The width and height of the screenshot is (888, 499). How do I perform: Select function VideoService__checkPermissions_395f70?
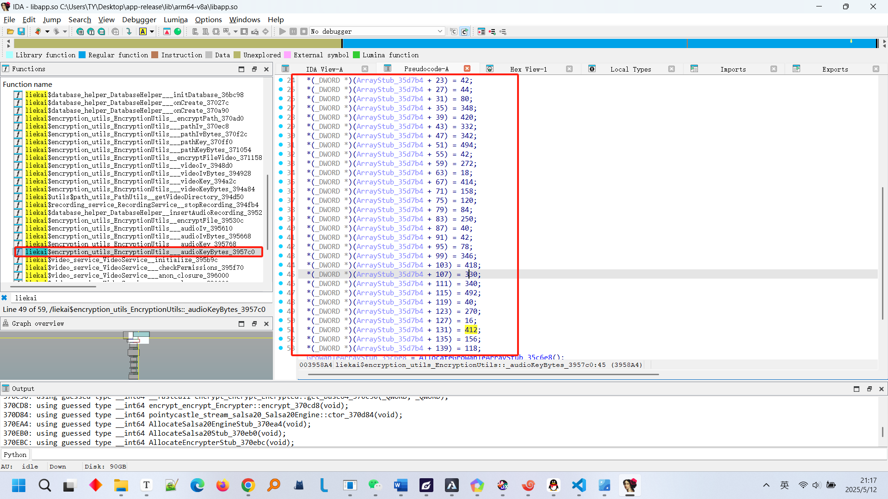point(135,268)
